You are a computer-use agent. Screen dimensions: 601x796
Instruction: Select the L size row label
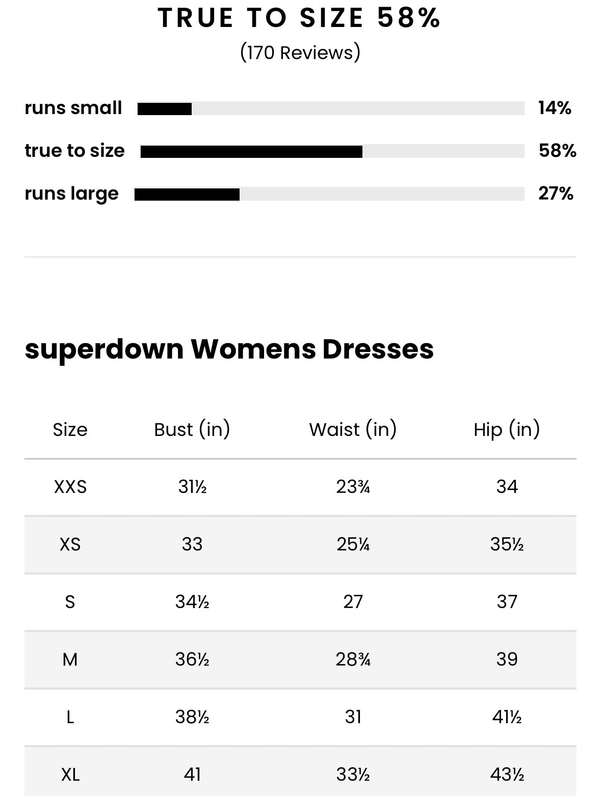(70, 717)
